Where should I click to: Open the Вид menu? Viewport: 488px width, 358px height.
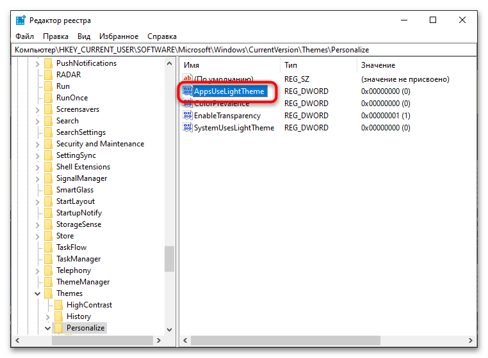(84, 36)
